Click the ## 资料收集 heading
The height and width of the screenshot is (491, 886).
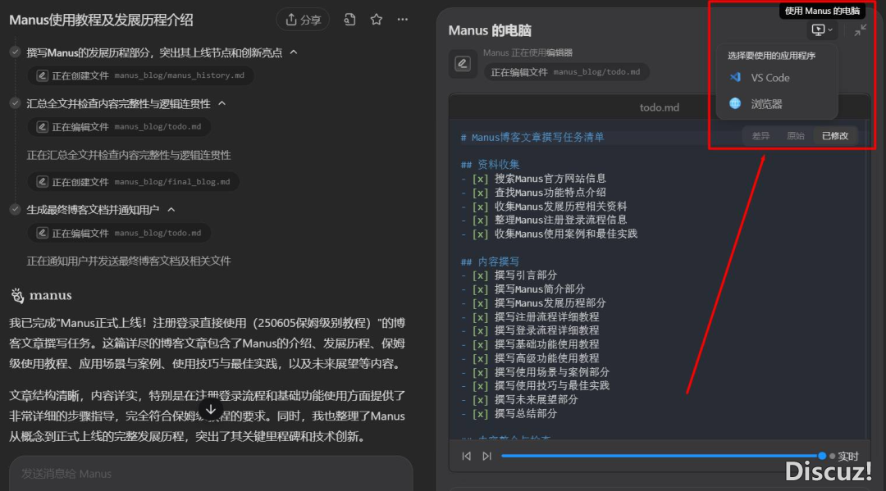click(x=490, y=164)
